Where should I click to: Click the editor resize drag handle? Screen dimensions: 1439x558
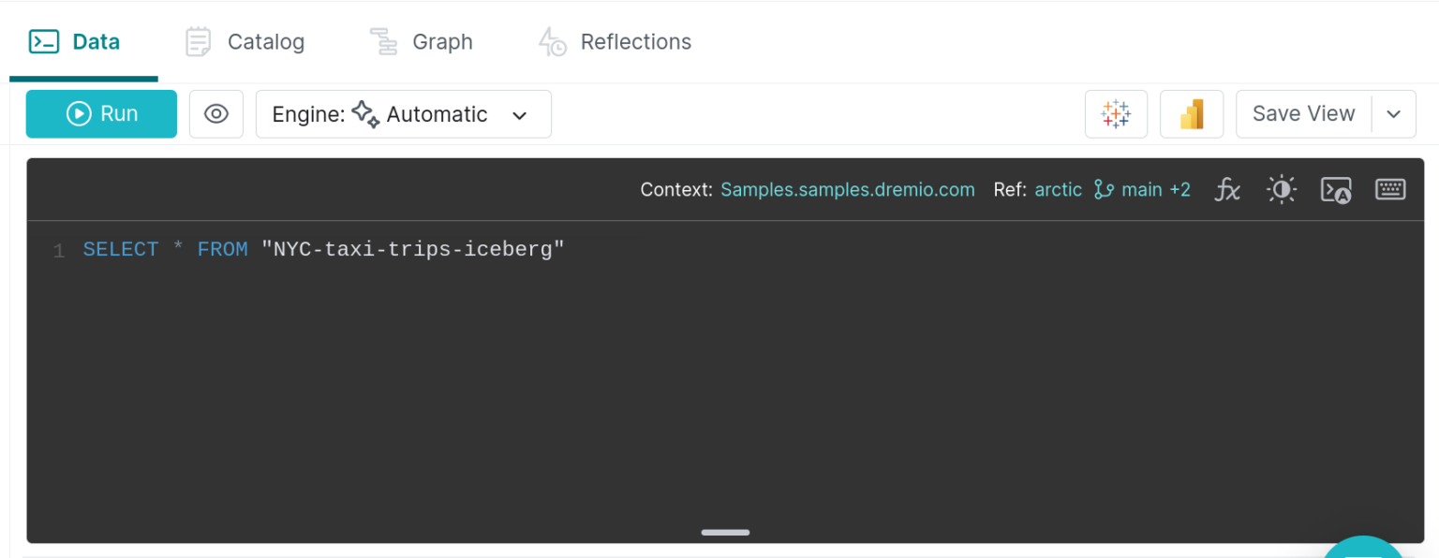pyautogui.click(x=725, y=532)
